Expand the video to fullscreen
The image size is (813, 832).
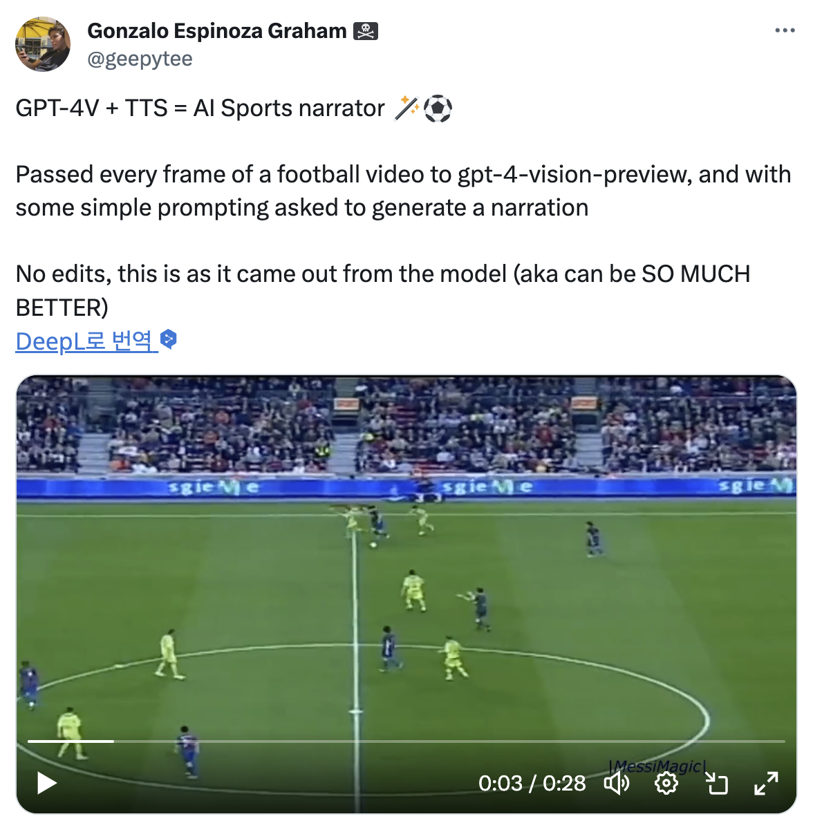pyautogui.click(x=766, y=784)
